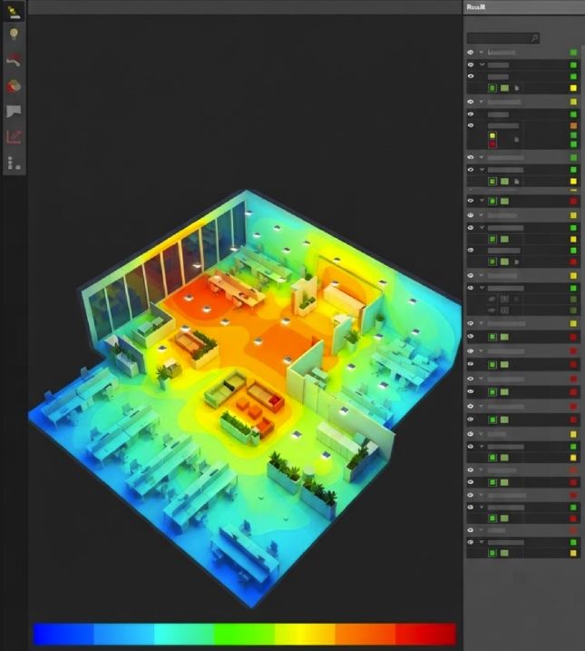This screenshot has width=585, height=651.
Task: Select the gray flag-shaped toolbar icon
Action: tap(14, 112)
